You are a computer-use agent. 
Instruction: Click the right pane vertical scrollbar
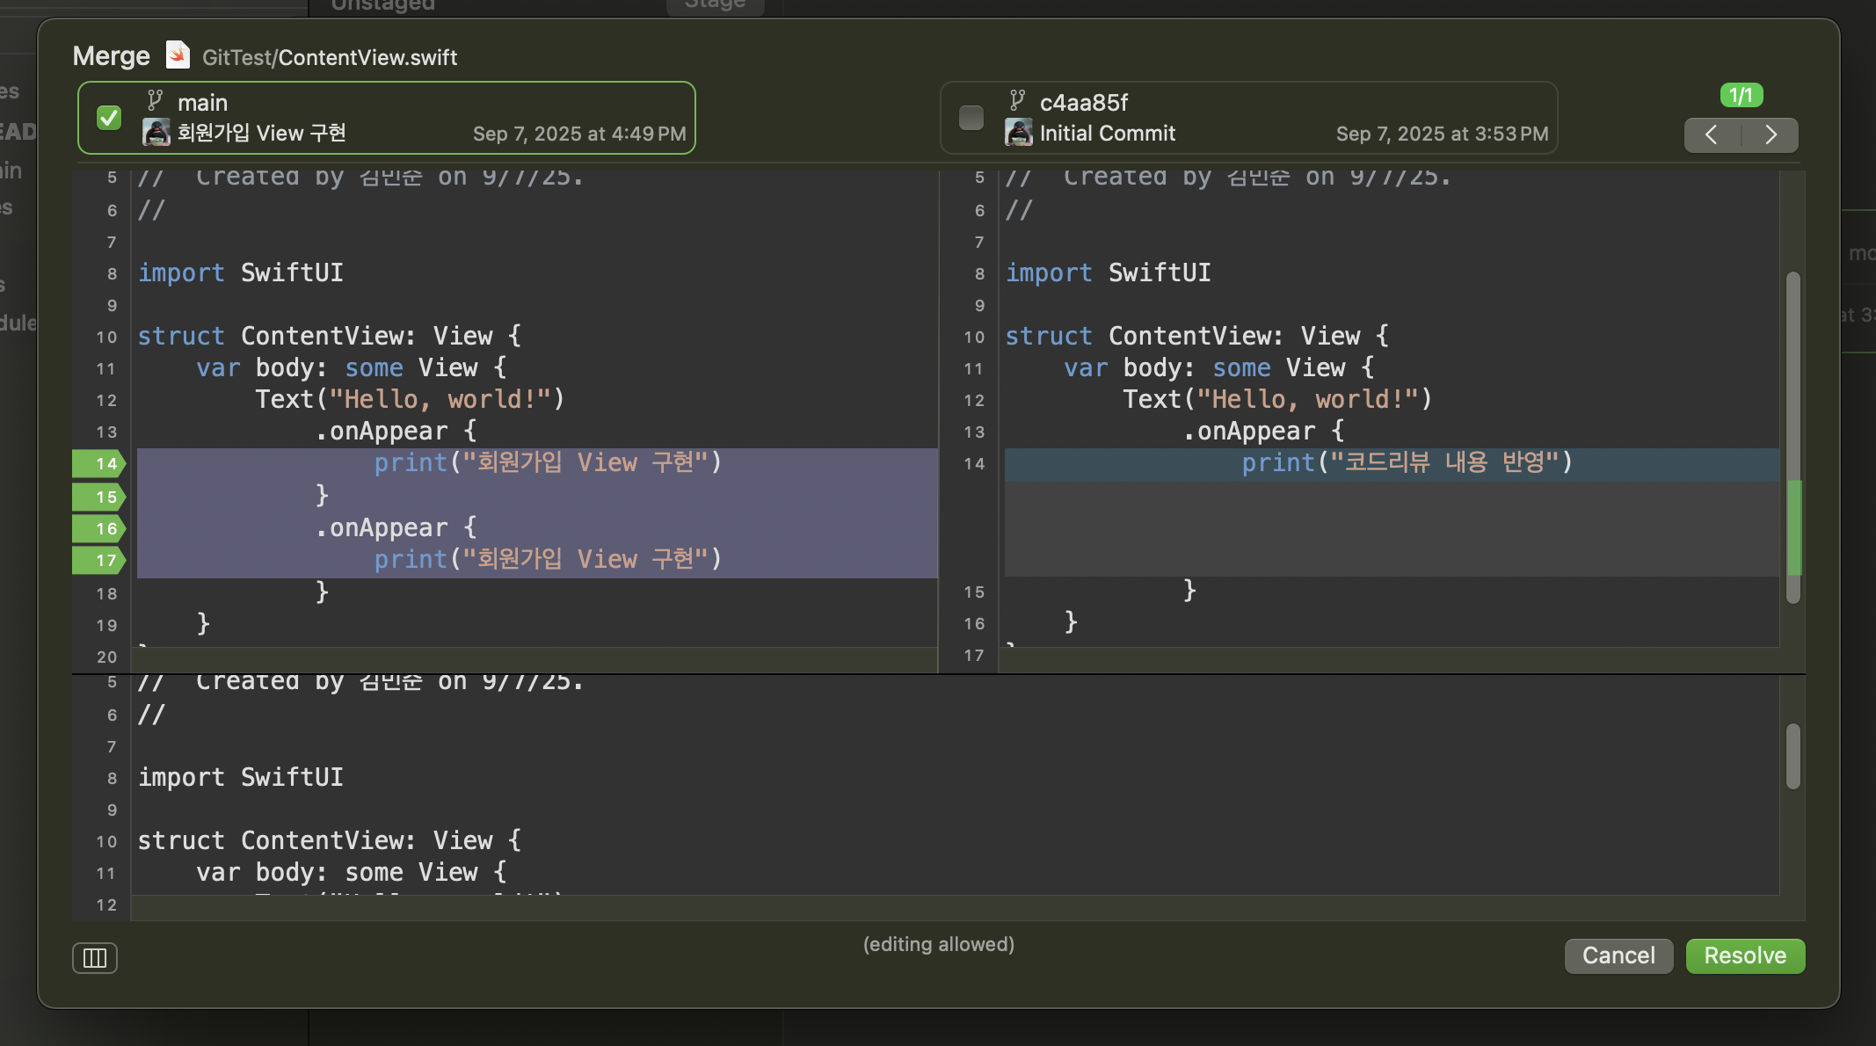[x=1793, y=369]
